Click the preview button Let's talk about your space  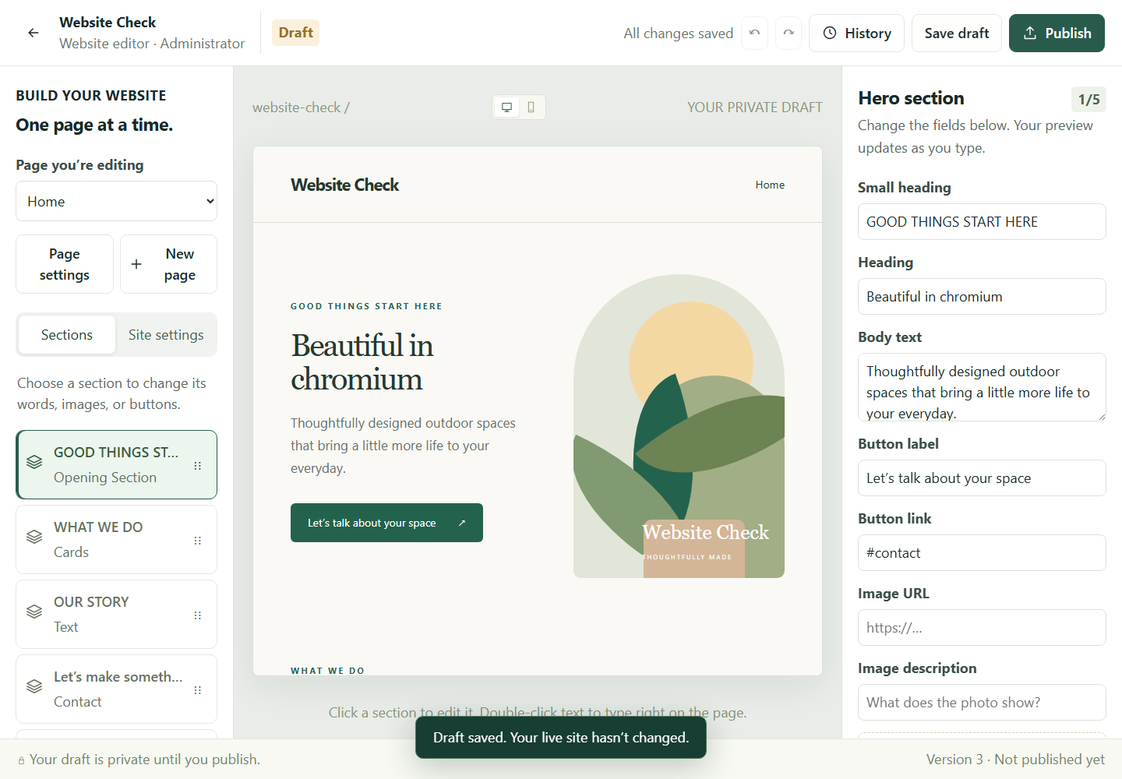(386, 523)
